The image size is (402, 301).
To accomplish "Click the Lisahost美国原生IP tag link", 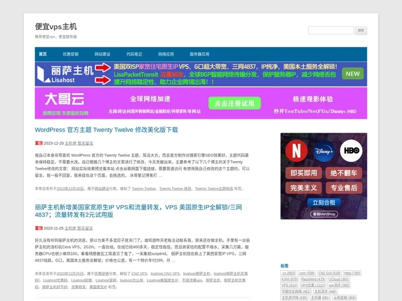I will 162,280.
